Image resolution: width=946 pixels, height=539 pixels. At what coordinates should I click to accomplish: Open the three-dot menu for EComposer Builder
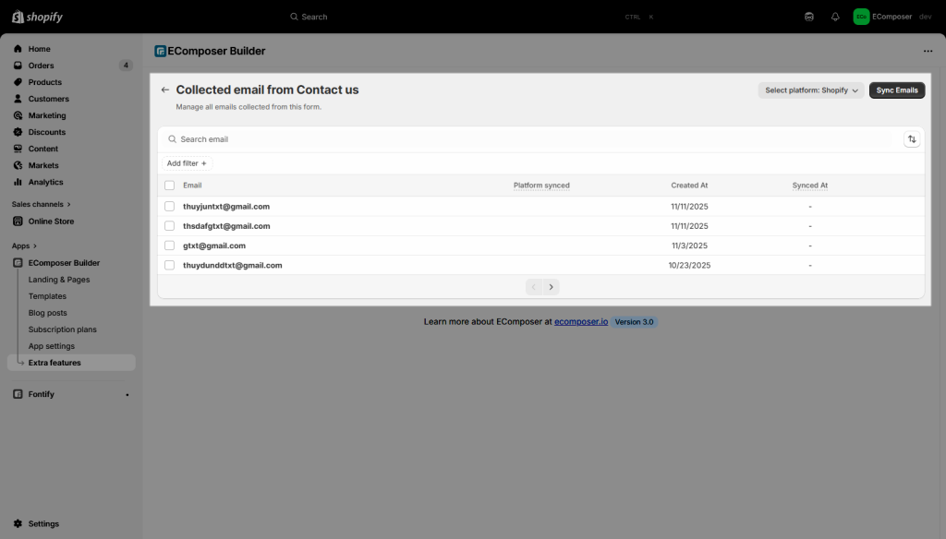point(928,52)
